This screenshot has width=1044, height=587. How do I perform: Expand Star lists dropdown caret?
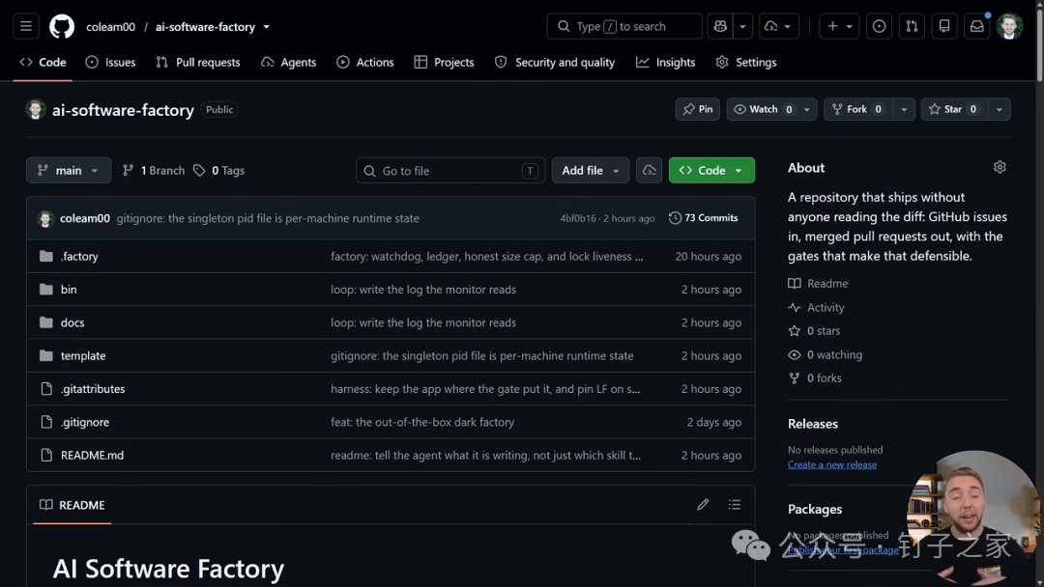click(999, 109)
